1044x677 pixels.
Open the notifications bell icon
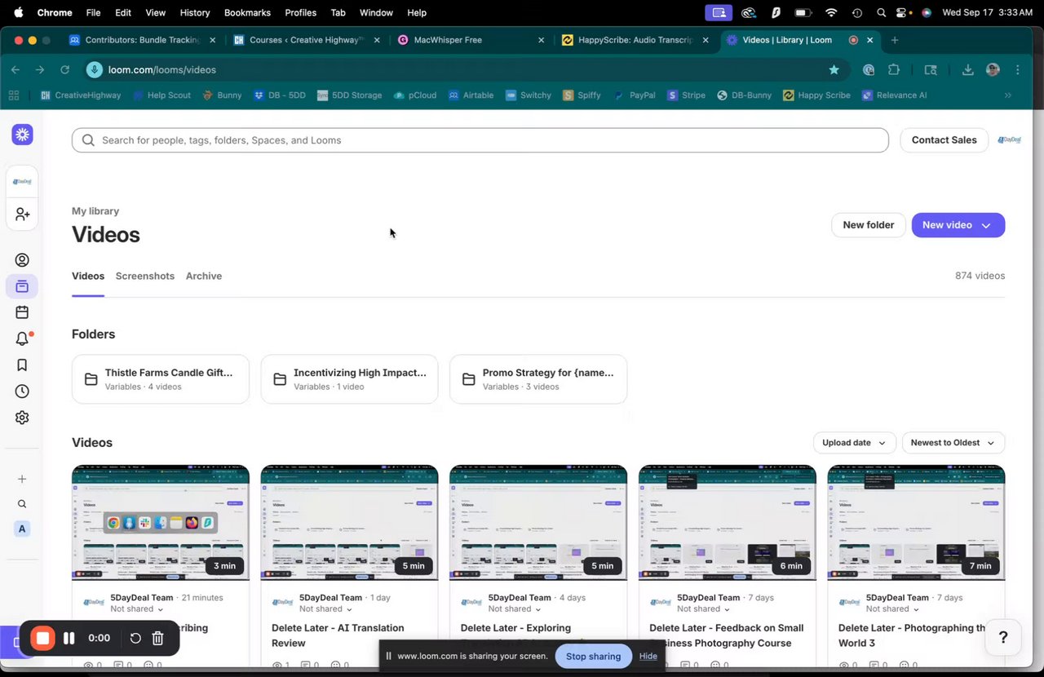[22, 338]
